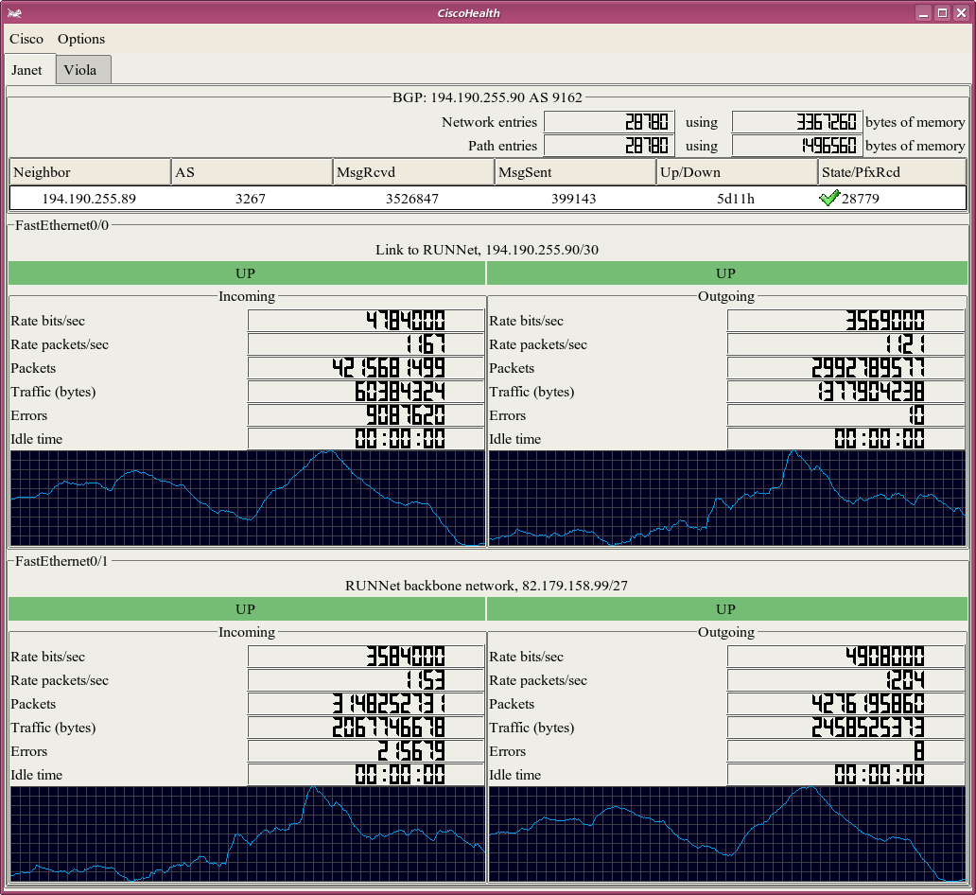Click the CiscoHealth app icon in title bar
976x895 pixels.
pos(15,12)
